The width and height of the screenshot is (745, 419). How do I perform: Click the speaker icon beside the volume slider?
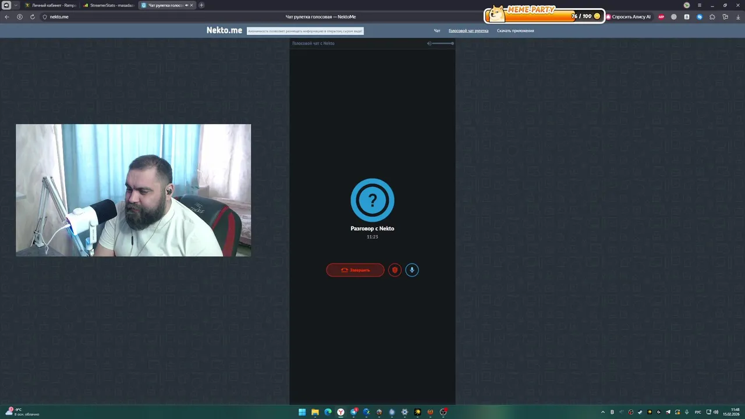coord(429,43)
